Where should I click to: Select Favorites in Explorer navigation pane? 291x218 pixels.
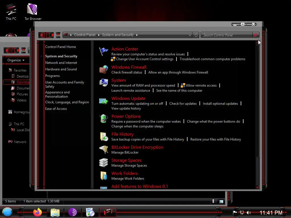click(20, 70)
